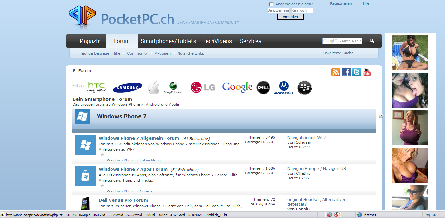Open the Erweiterte Suche link

pos(338,53)
